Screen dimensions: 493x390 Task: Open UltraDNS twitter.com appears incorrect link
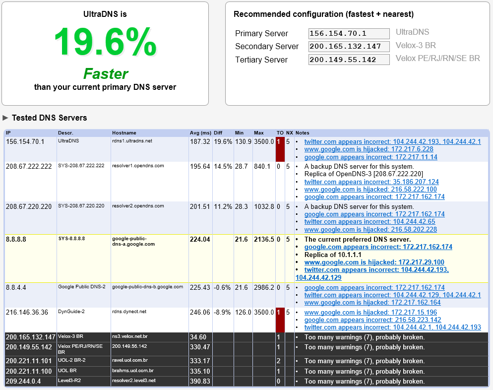[x=392, y=142]
